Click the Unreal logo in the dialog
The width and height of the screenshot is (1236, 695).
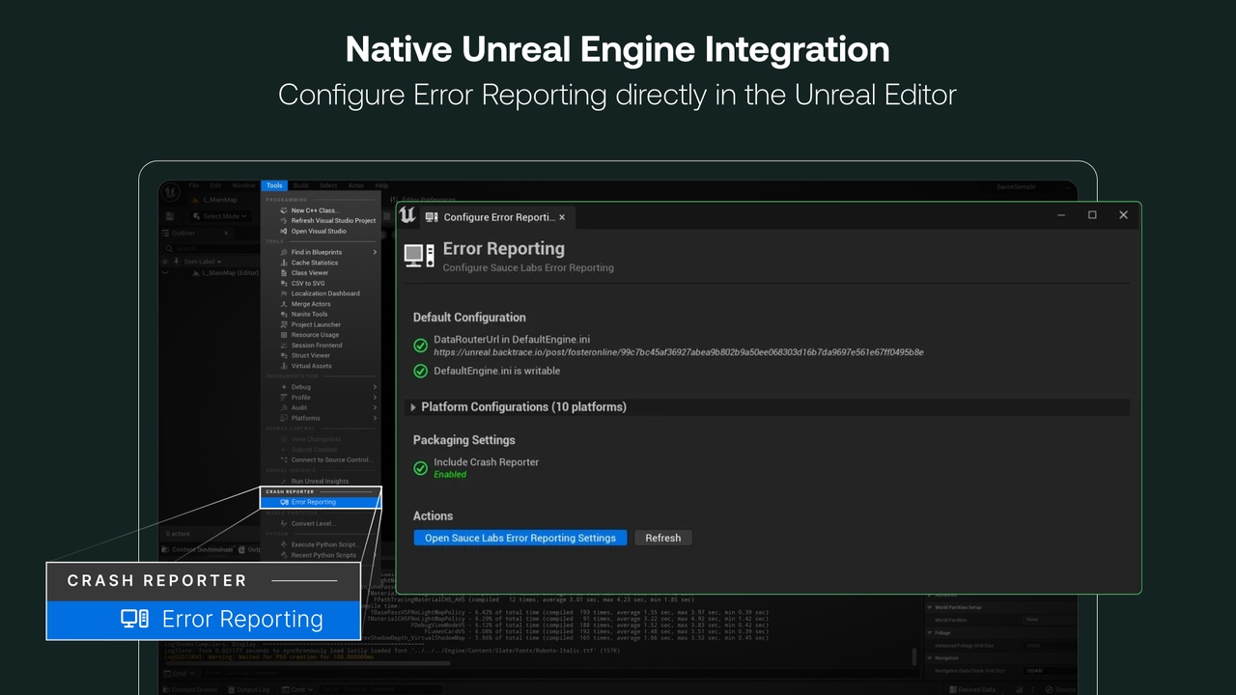pos(407,216)
